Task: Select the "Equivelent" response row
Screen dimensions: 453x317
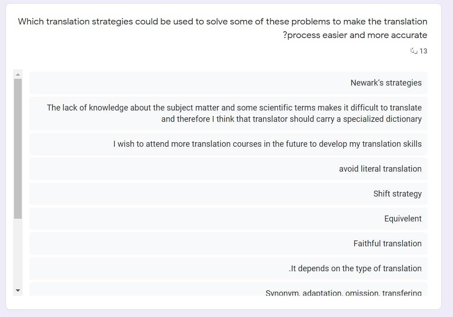Action: [x=228, y=219]
